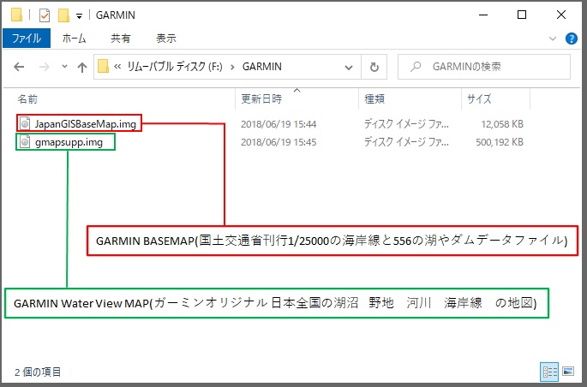Open the address bar history dropdown
Viewport: 587px width, 387px height.
(349, 68)
